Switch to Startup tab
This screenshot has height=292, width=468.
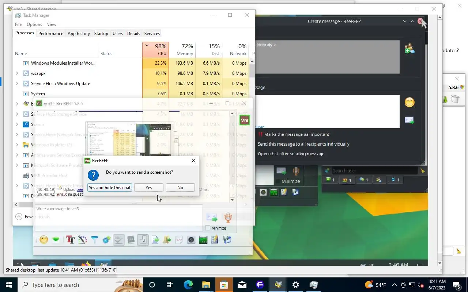[x=101, y=33]
